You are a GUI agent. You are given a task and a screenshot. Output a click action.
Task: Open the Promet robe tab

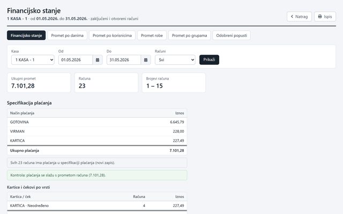152,35
